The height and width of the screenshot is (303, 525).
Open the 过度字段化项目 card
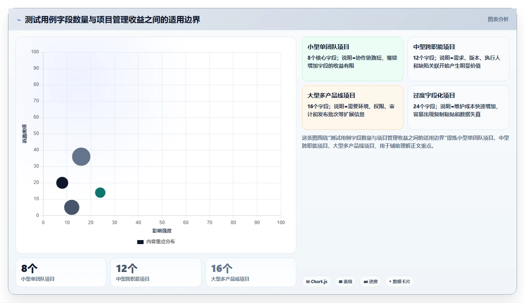[x=458, y=108]
